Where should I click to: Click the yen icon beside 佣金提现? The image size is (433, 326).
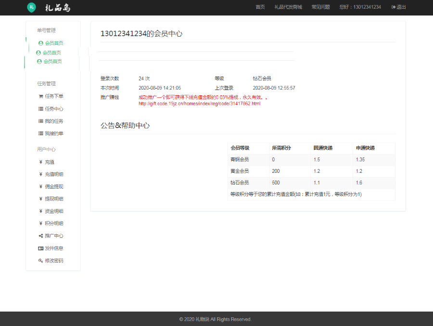click(41, 186)
